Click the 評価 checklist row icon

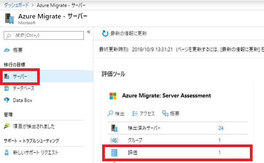point(115,152)
